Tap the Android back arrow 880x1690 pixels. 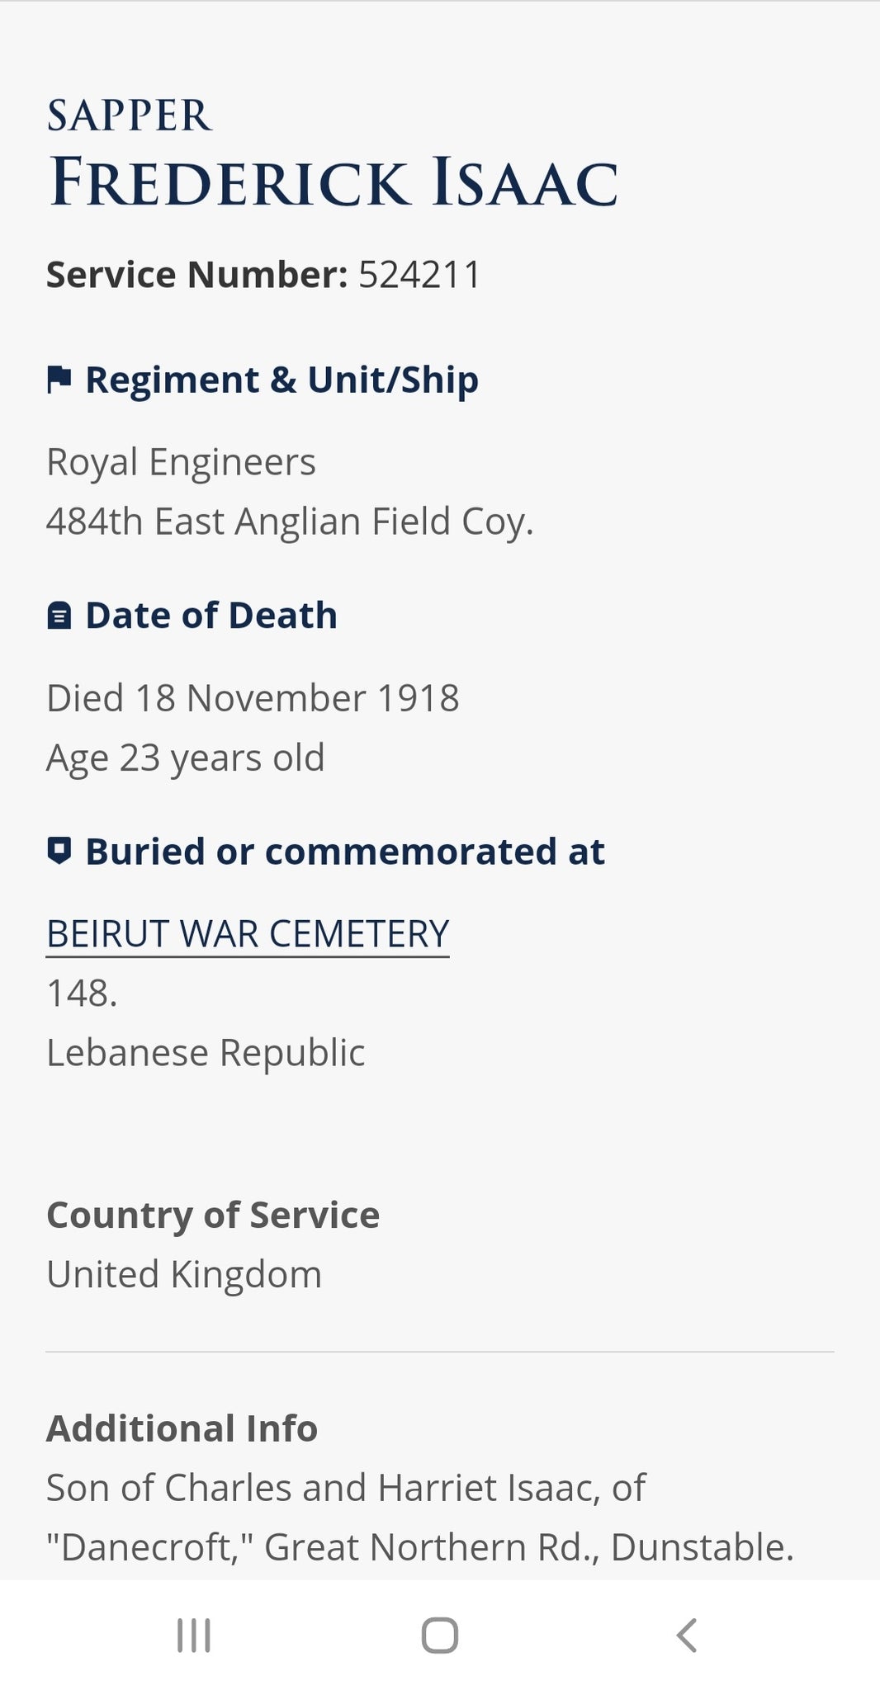coord(686,1636)
